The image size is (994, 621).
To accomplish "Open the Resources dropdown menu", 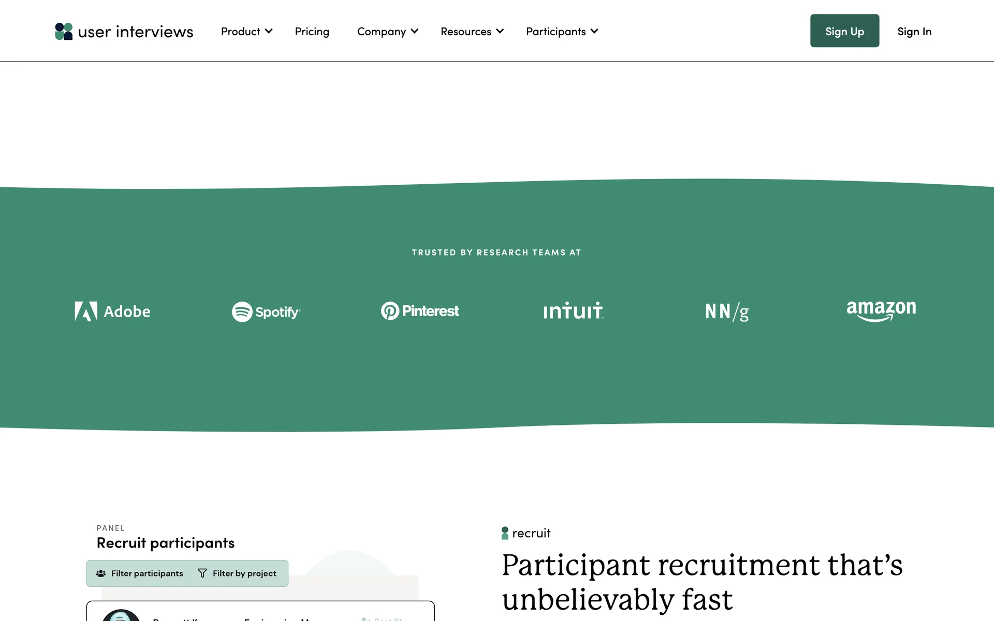I will pyautogui.click(x=472, y=32).
